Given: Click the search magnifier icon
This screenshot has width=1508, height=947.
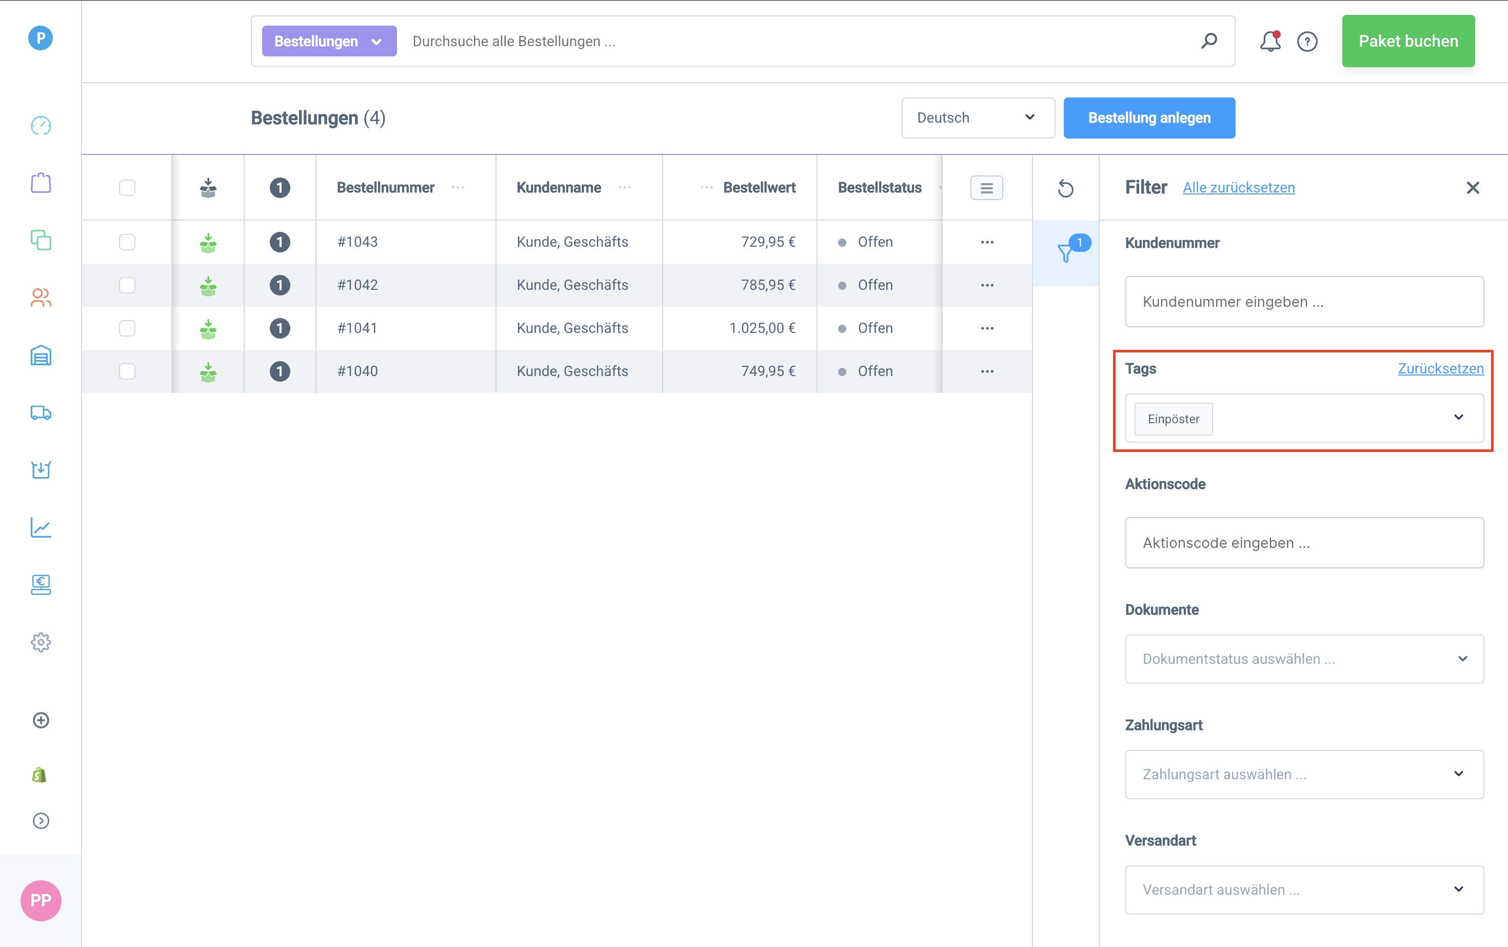Looking at the screenshot, I should click(1209, 42).
